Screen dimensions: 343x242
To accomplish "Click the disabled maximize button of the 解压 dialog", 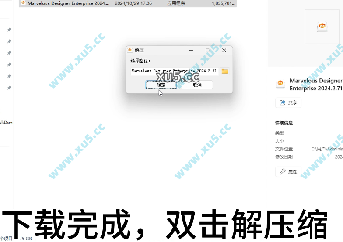I will tap(208, 51).
